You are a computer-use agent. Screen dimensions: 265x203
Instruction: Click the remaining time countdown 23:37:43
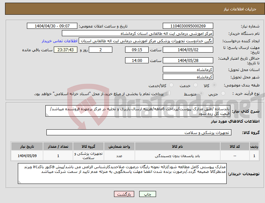pos(65,50)
